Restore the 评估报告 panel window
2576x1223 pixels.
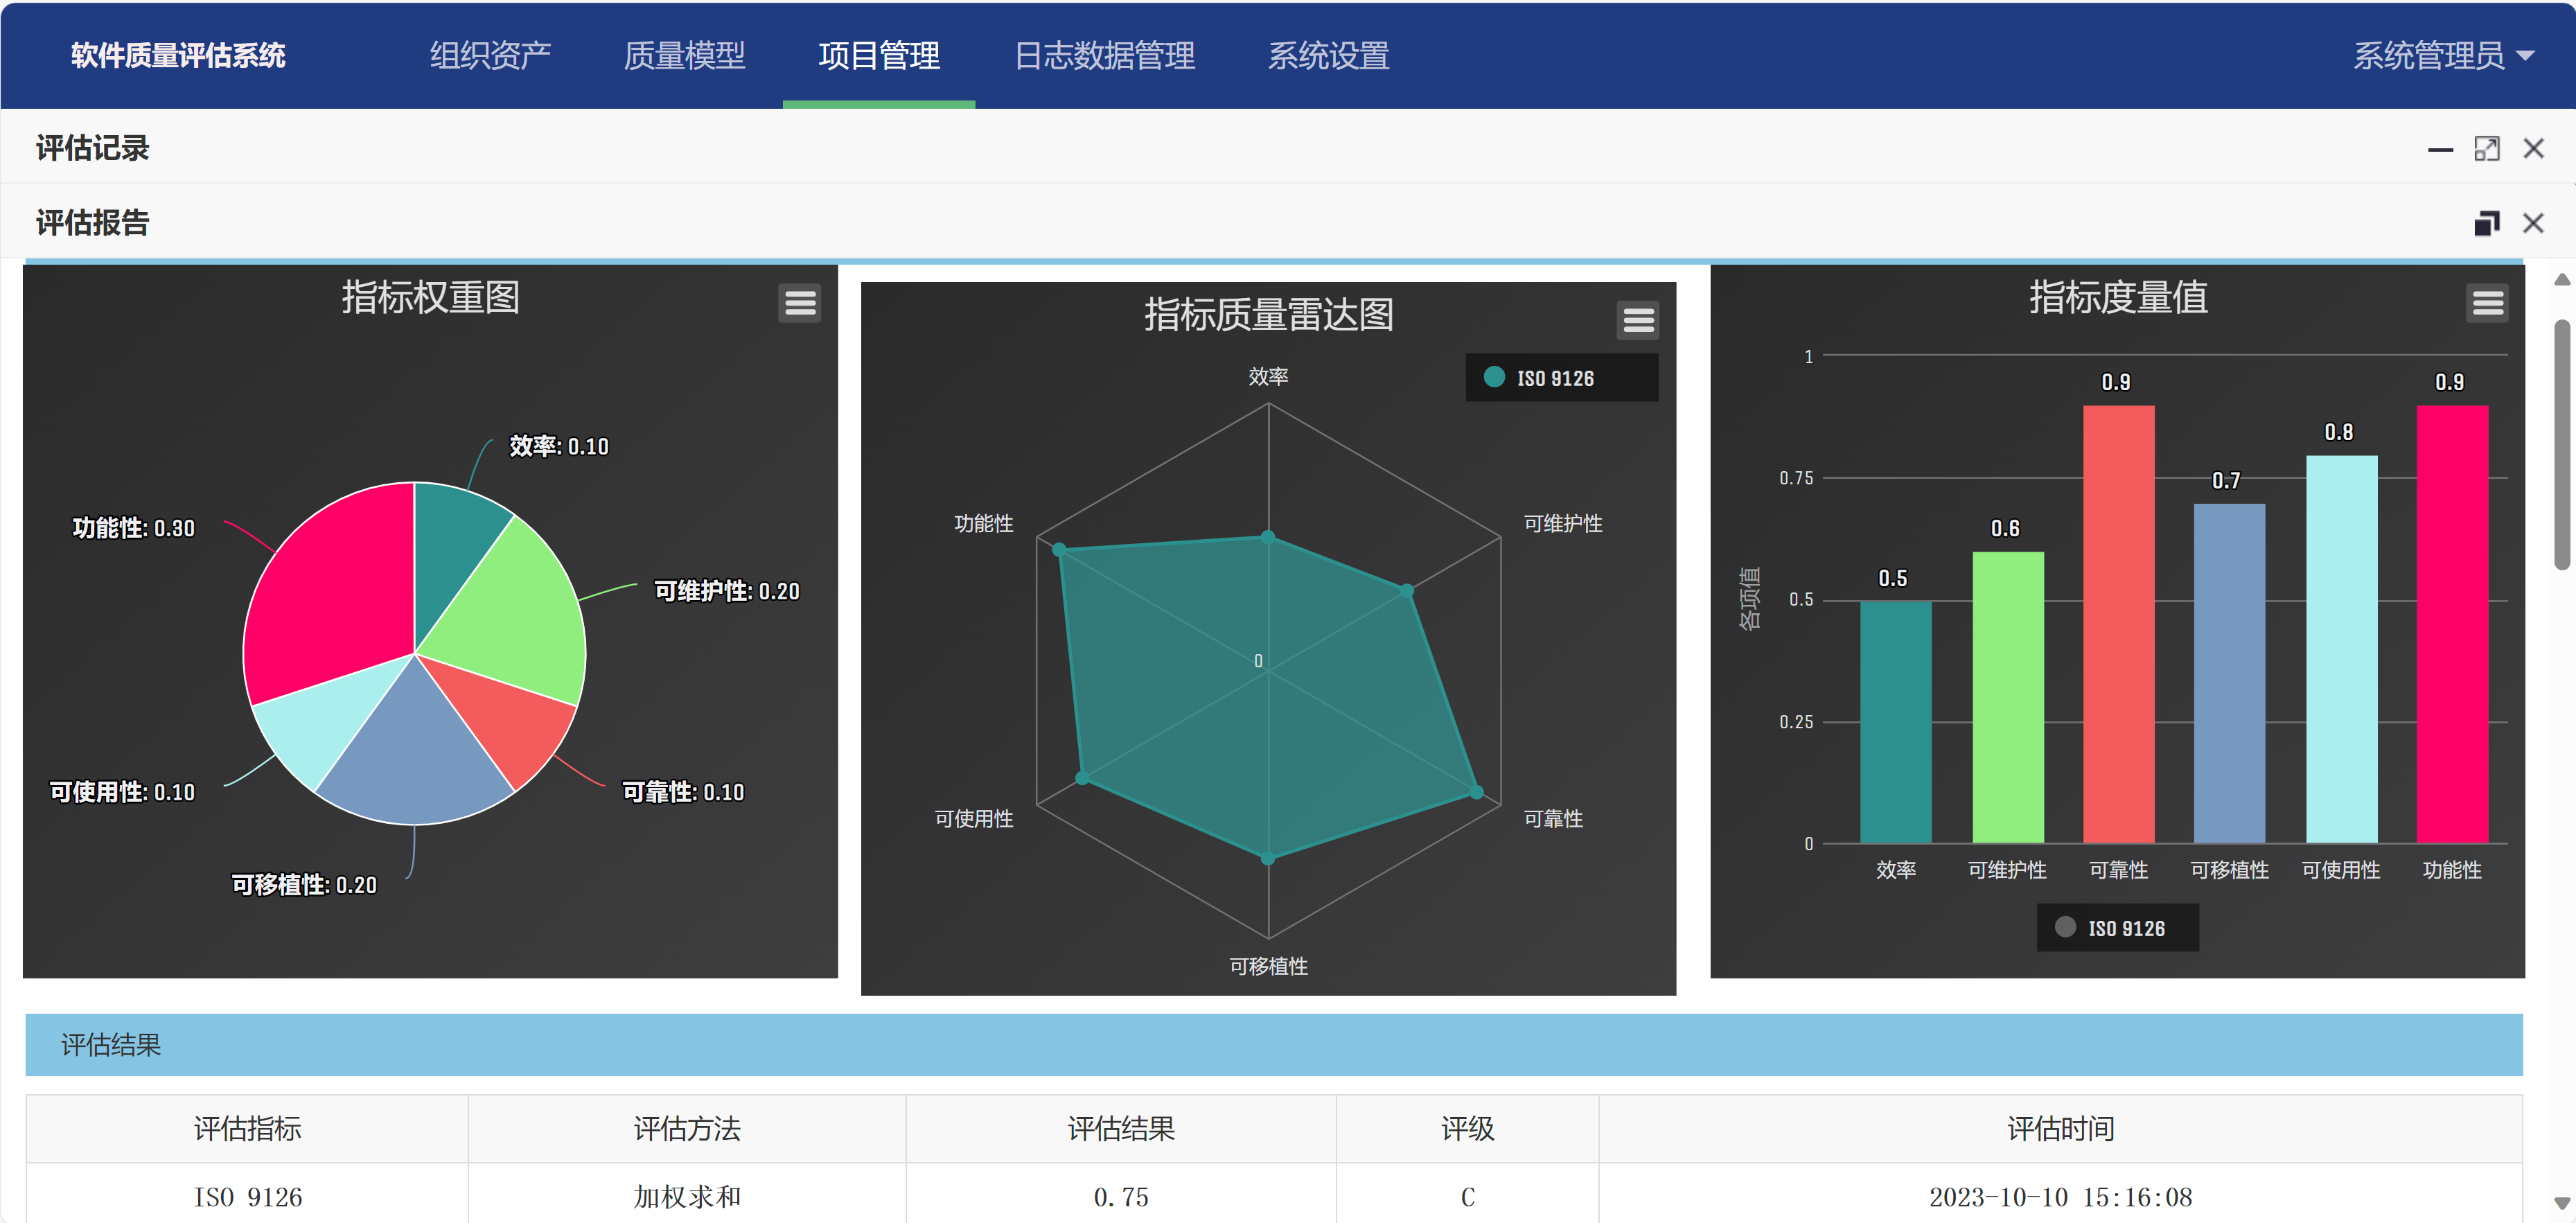(x=2486, y=223)
